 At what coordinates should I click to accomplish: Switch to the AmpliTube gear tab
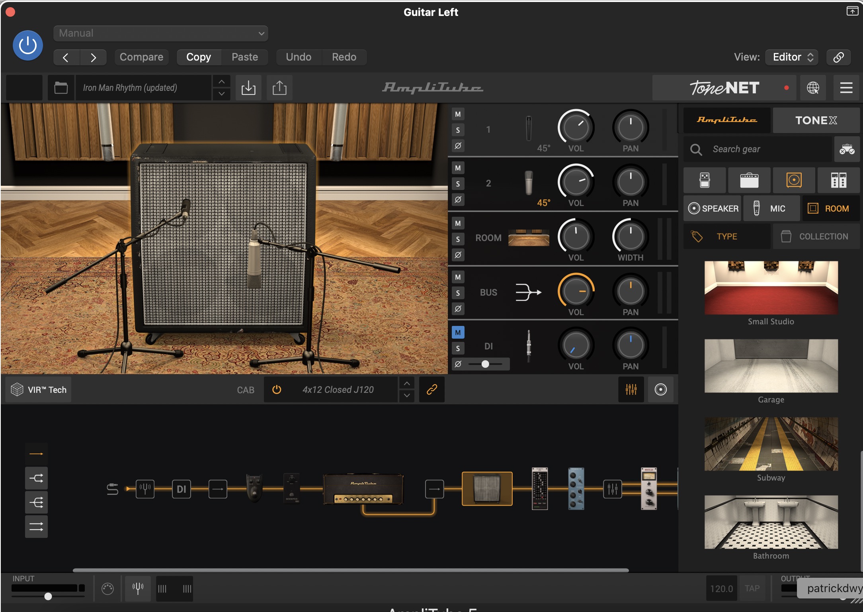(x=727, y=120)
